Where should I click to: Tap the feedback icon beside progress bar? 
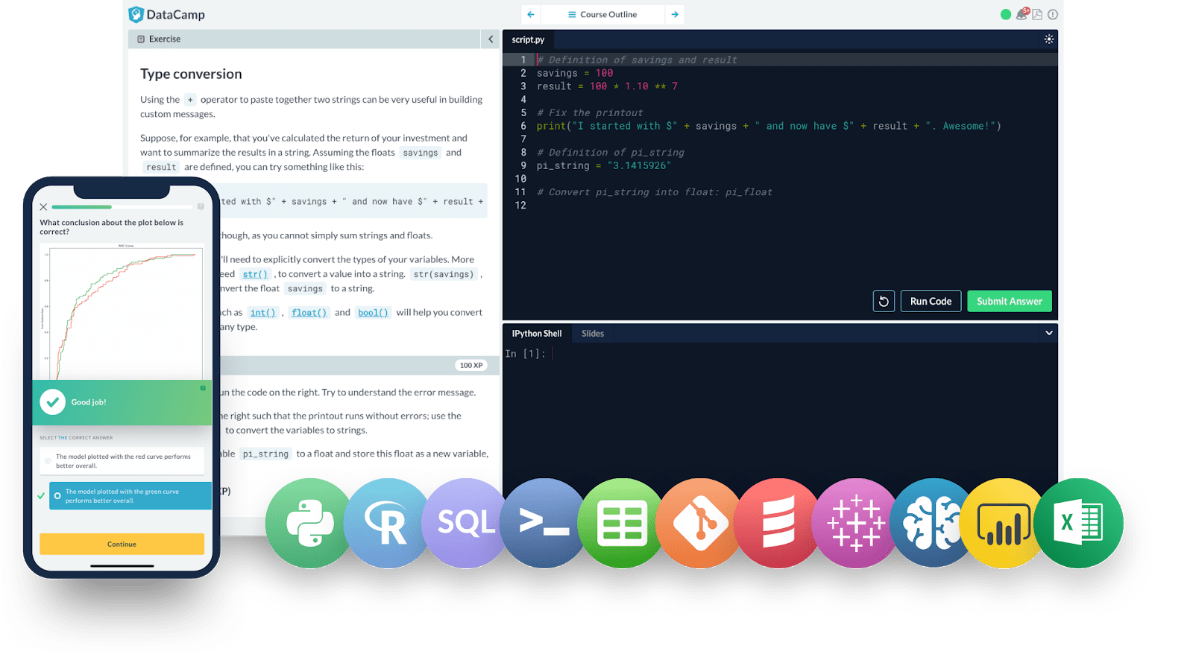point(201,207)
